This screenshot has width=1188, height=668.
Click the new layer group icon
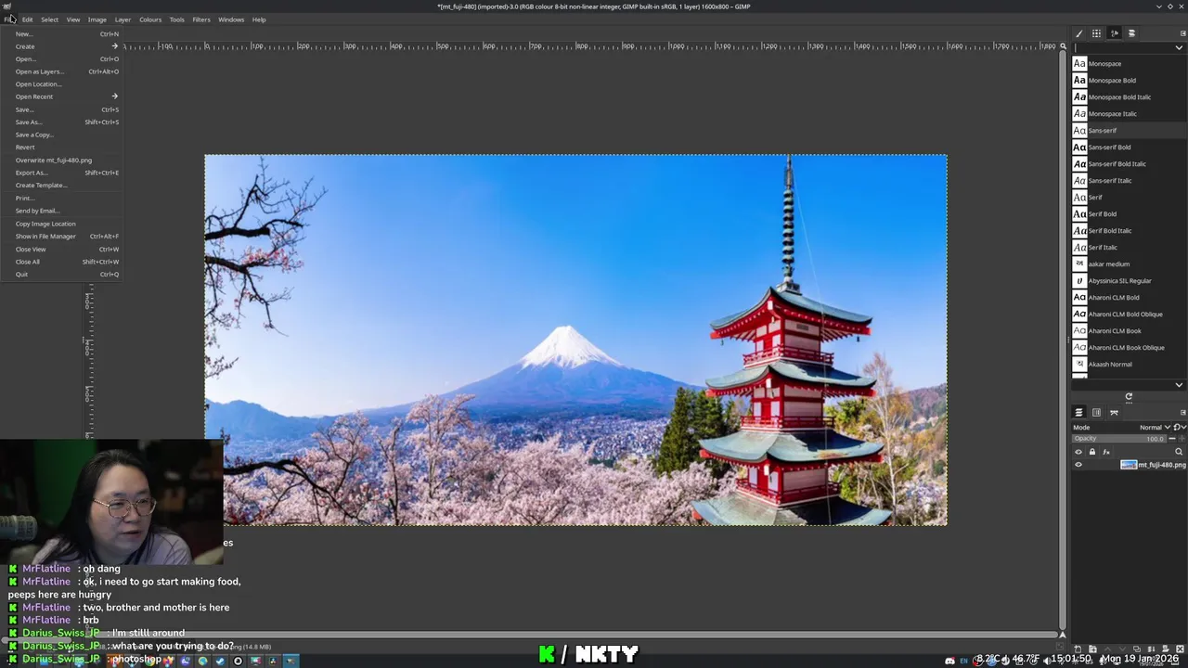1092,649
